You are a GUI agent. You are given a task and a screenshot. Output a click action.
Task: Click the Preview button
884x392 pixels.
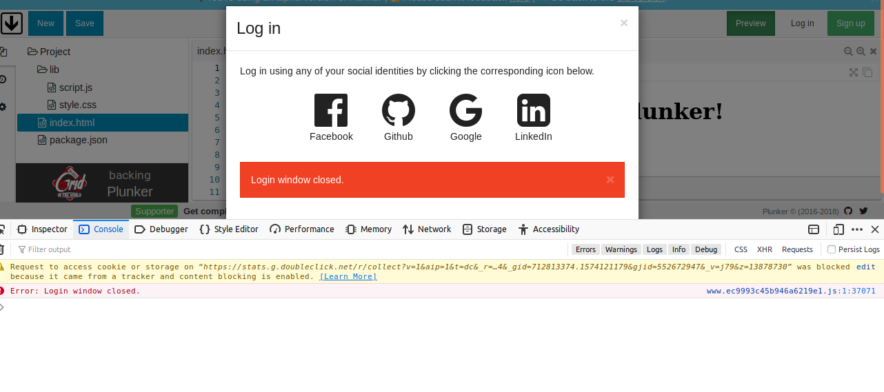(751, 23)
